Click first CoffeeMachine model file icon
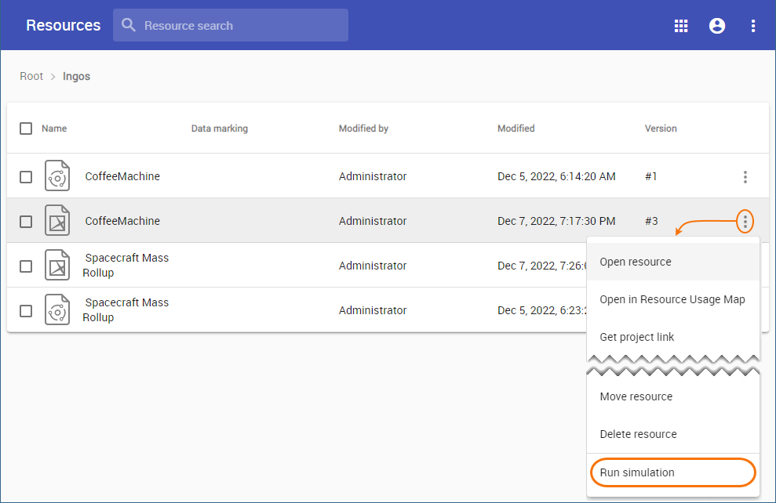Viewport: 776px width, 503px height. pyautogui.click(x=57, y=176)
